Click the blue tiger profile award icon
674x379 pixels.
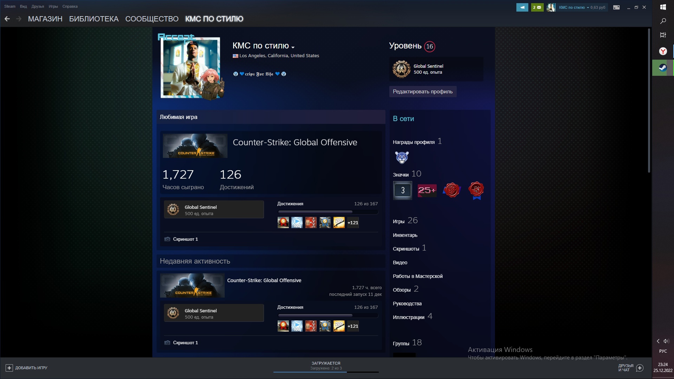[x=402, y=157]
